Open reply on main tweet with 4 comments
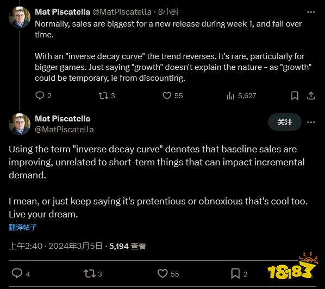The height and width of the screenshot is (289, 325). [x=21, y=274]
